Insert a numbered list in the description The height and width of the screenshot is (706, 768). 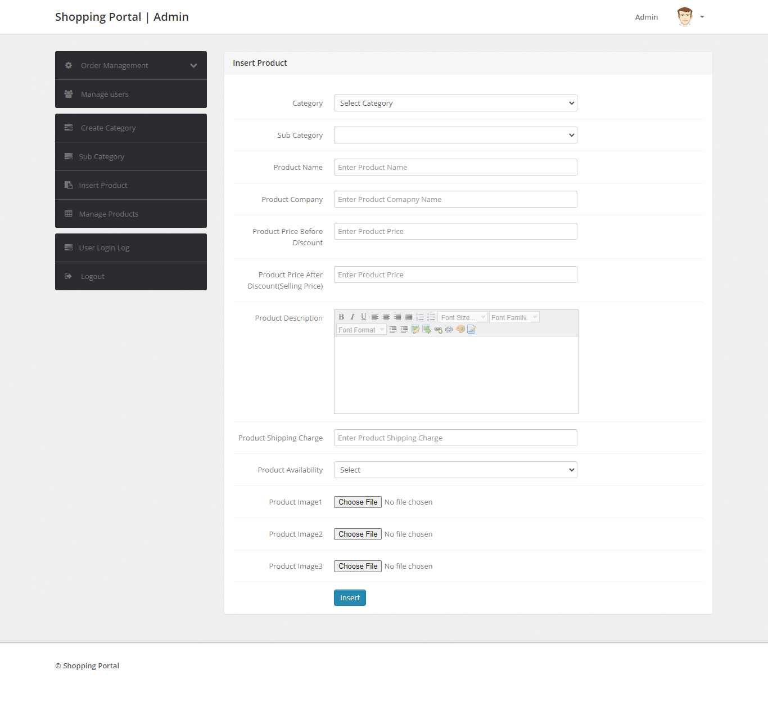point(419,317)
